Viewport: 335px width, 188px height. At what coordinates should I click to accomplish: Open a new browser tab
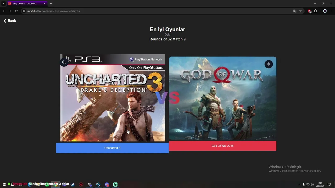(51, 3)
